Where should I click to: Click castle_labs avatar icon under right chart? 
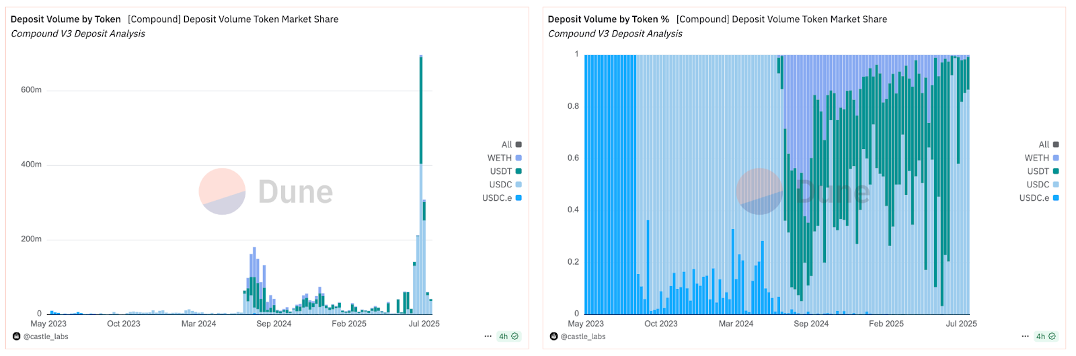click(554, 337)
